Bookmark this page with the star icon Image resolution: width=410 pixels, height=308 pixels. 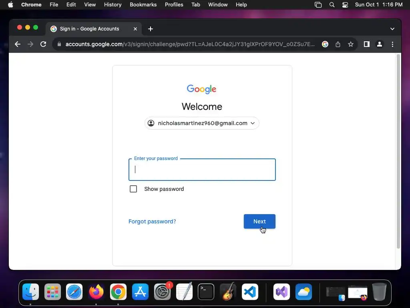(x=351, y=44)
